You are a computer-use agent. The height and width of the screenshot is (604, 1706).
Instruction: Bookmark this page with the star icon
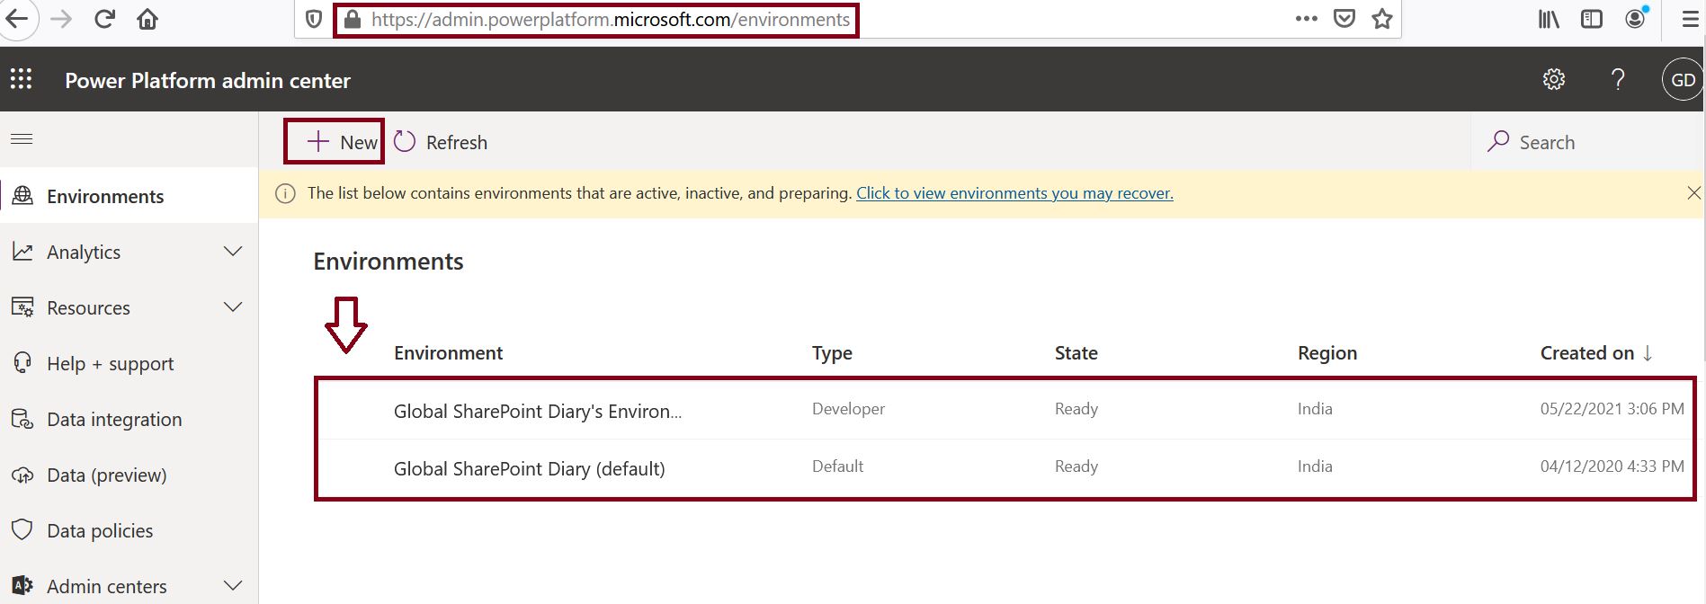[1382, 19]
